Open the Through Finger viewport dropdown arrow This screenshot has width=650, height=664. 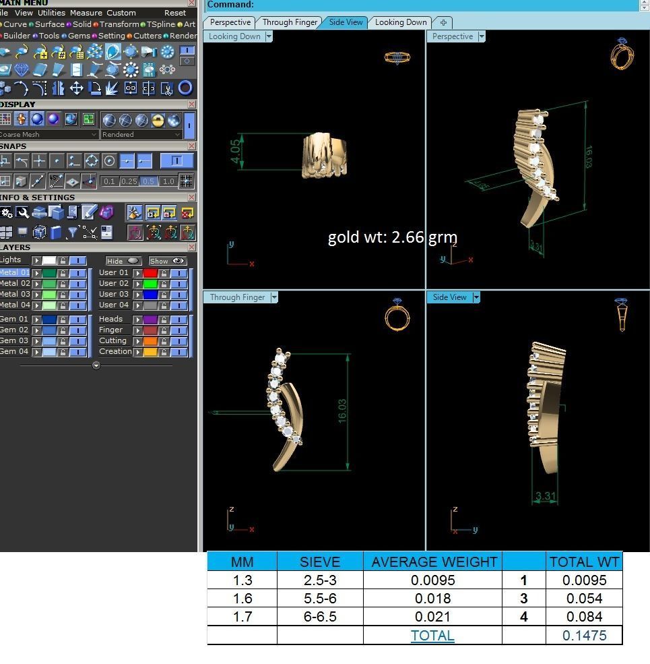pyautogui.click(x=273, y=297)
